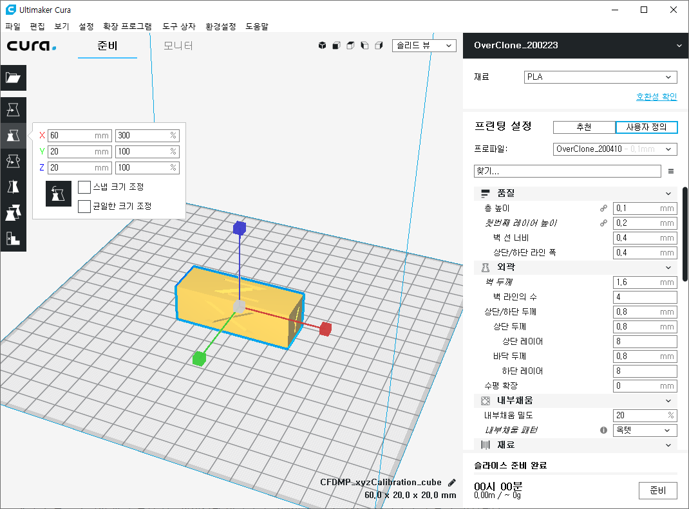Viewport: 689px width, 509px height.
Task: Click the reset scale button
Action: tap(59, 194)
